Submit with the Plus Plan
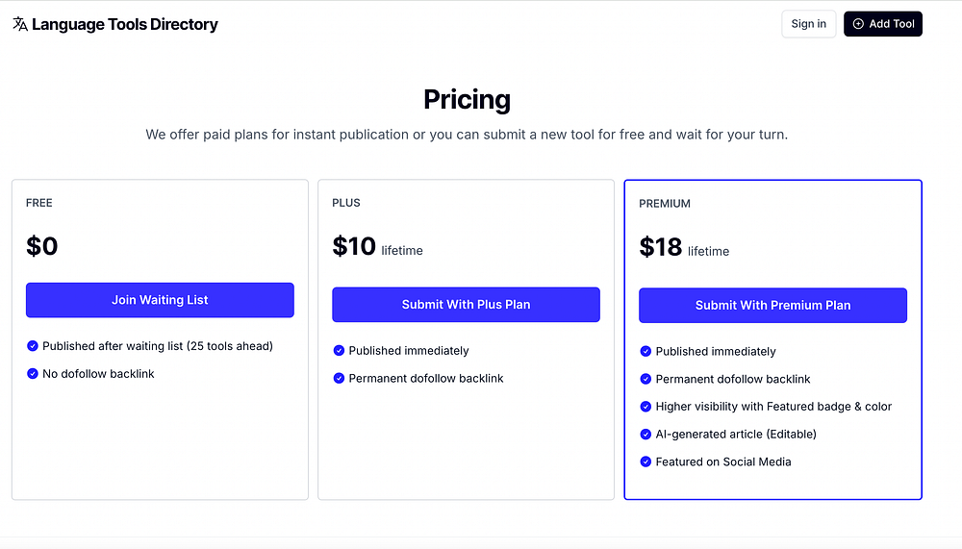962x549 pixels. tap(466, 305)
